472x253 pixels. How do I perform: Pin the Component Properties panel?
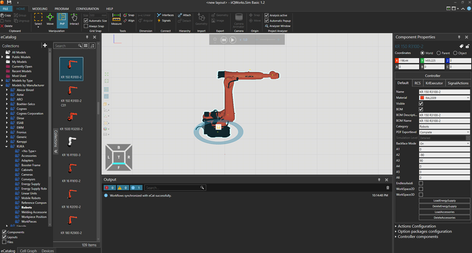coord(459,37)
